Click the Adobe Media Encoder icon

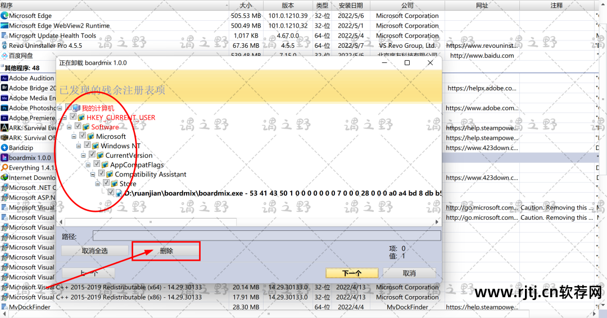click(4, 98)
